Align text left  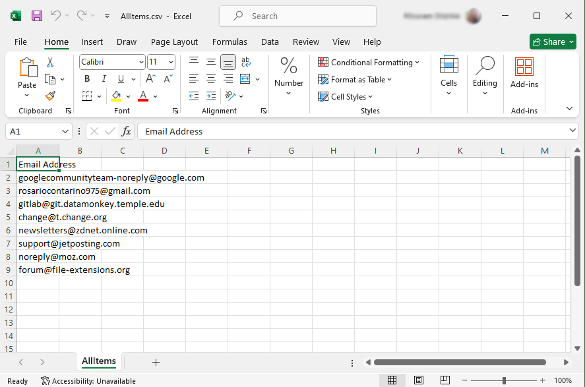194,78
